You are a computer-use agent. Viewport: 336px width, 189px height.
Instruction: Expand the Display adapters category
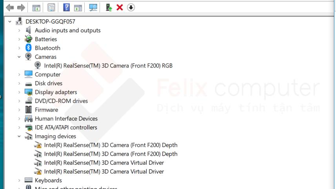click(19, 92)
